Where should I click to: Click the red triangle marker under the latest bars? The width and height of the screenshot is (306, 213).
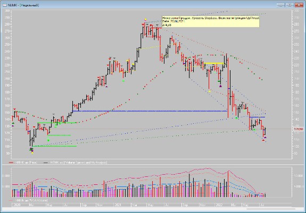263,140
